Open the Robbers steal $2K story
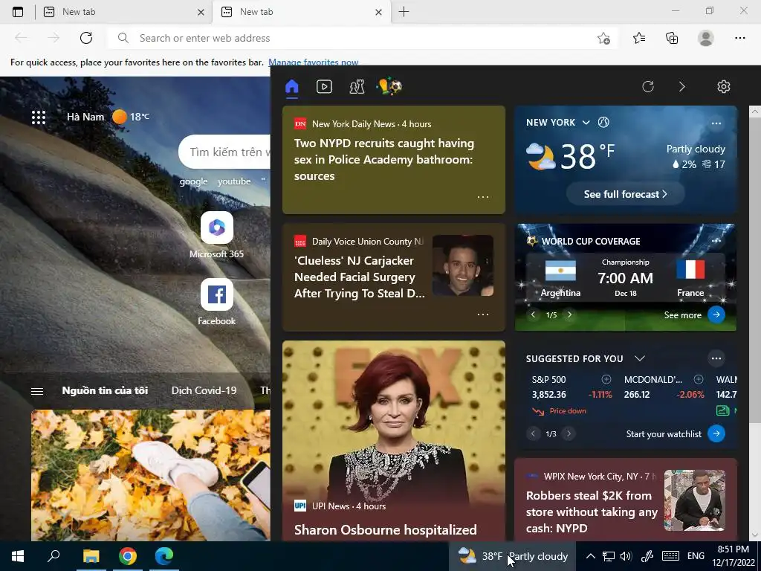Viewport: 761px width, 571px height. 592,512
